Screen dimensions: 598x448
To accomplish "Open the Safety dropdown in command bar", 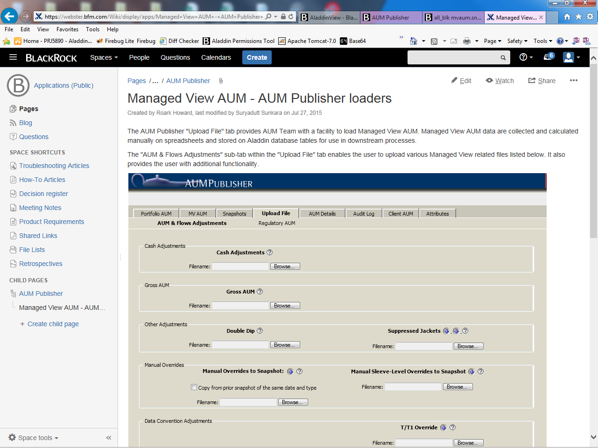I will [x=517, y=41].
